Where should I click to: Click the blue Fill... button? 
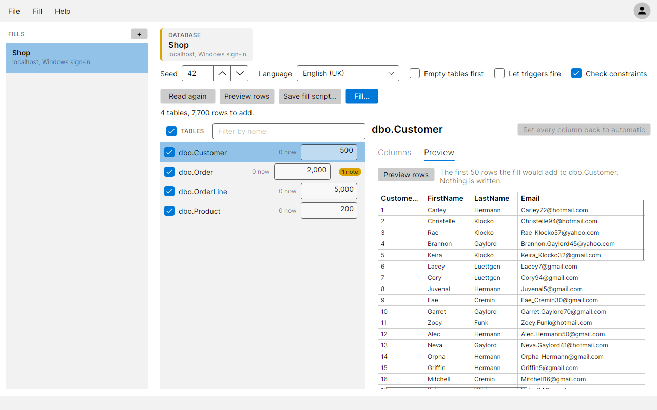point(362,96)
